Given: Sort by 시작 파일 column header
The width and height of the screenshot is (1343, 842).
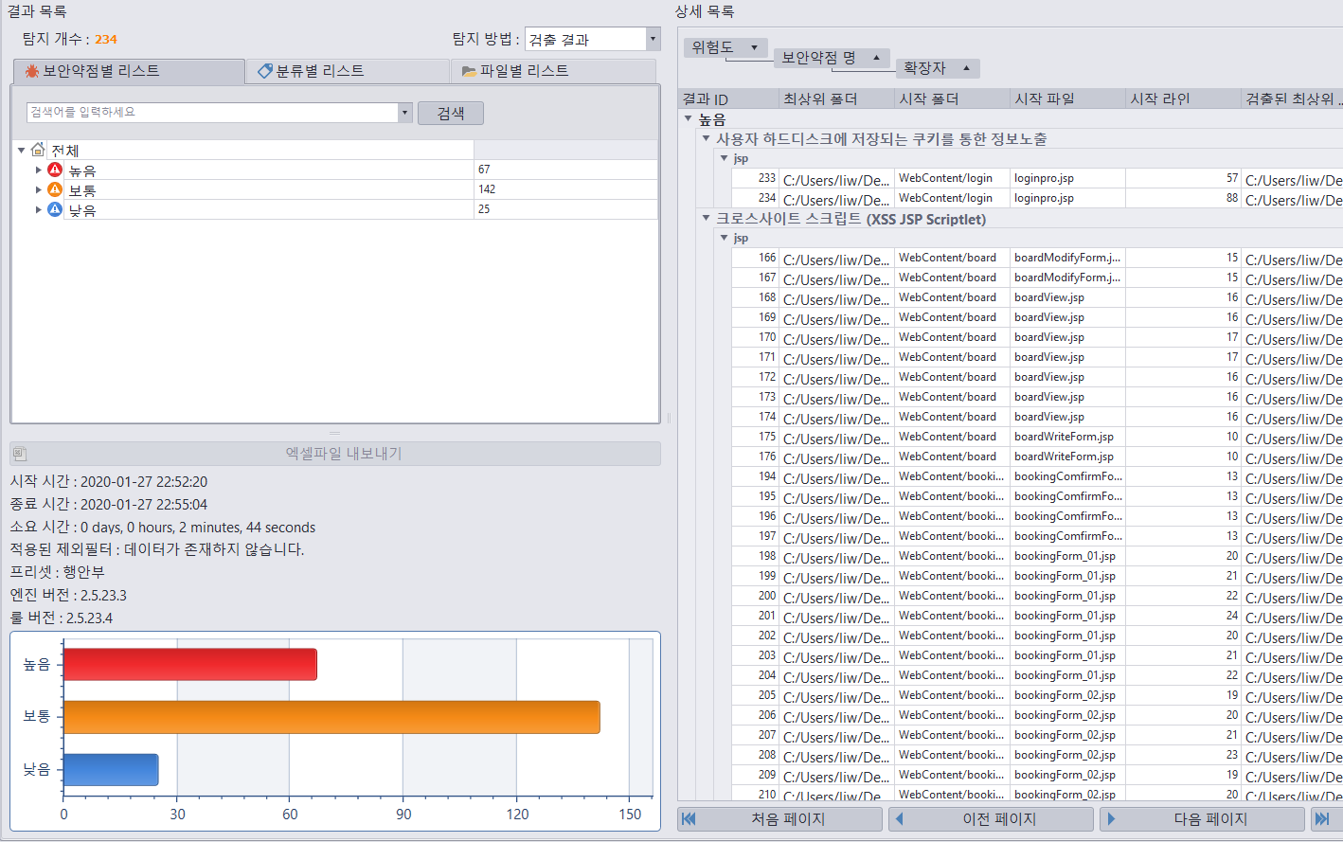Looking at the screenshot, I should tap(1066, 99).
